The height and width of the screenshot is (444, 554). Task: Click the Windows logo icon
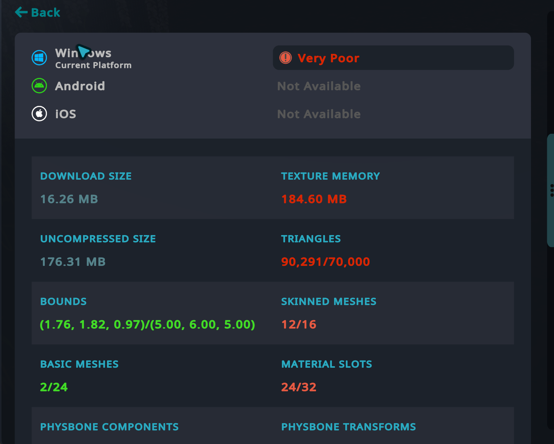[x=39, y=58]
